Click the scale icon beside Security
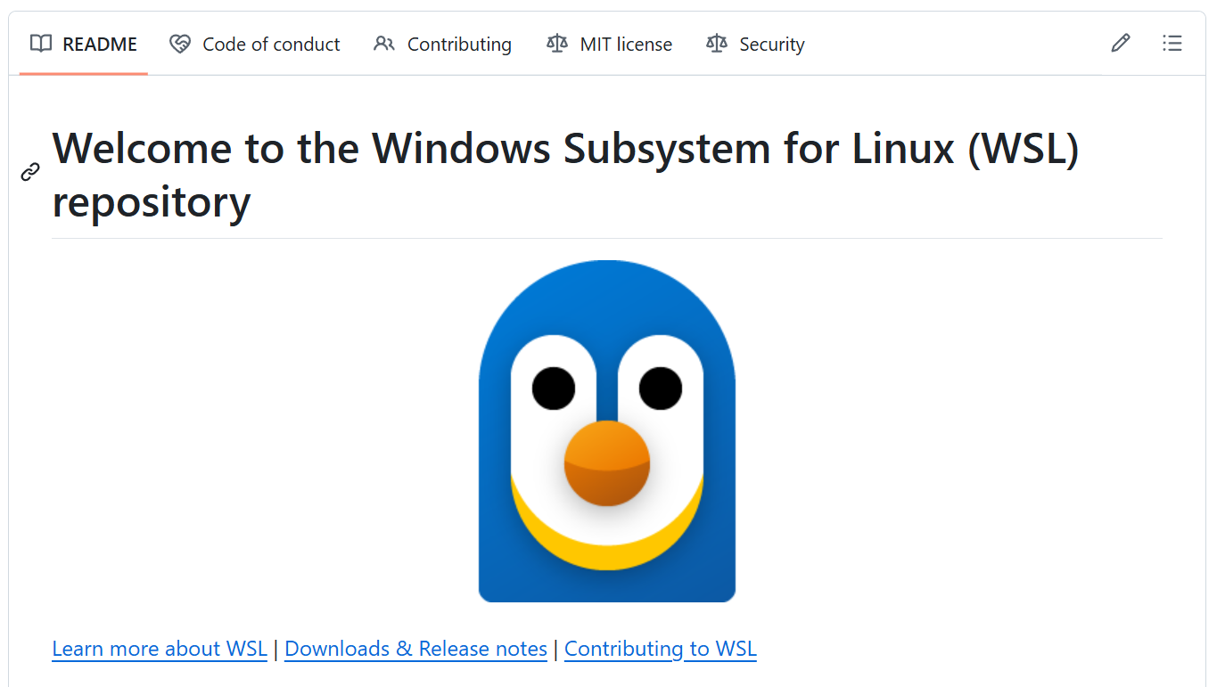Screen dimensions: 1217x687 pyautogui.click(x=717, y=44)
